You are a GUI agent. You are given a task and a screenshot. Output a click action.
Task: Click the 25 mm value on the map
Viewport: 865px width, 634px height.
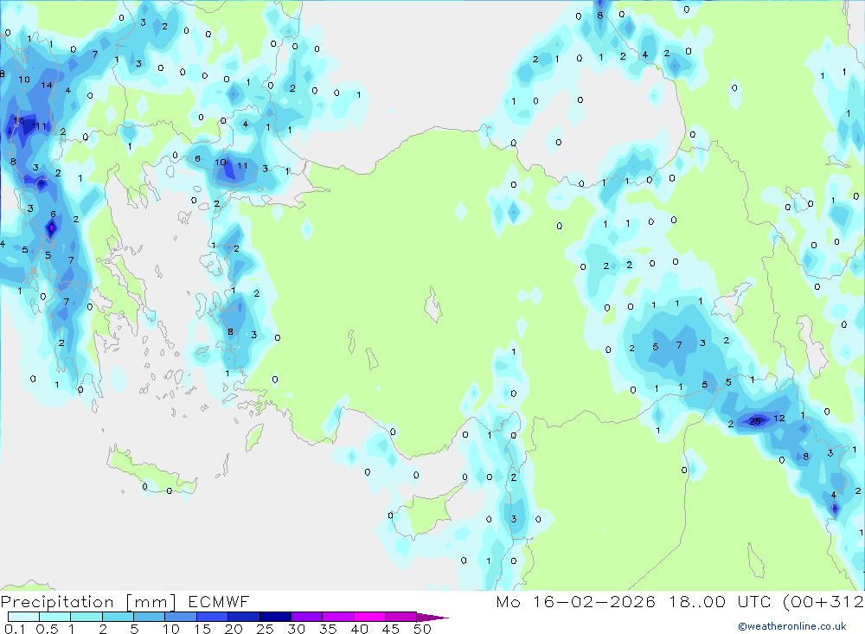[x=754, y=421]
